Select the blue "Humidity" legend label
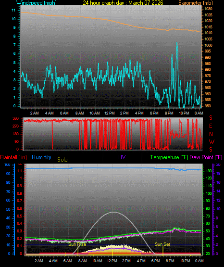Image resolution: width=224 pixels, height=267 pixels. tap(41, 157)
